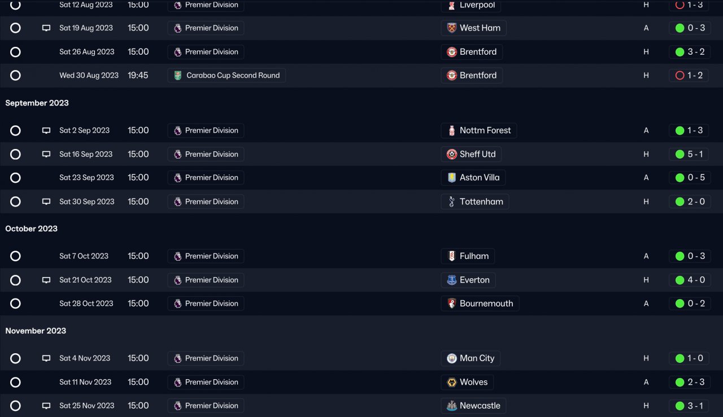Image resolution: width=723 pixels, height=417 pixels.
Task: Click the Newcastle club badge
Action: click(x=452, y=406)
